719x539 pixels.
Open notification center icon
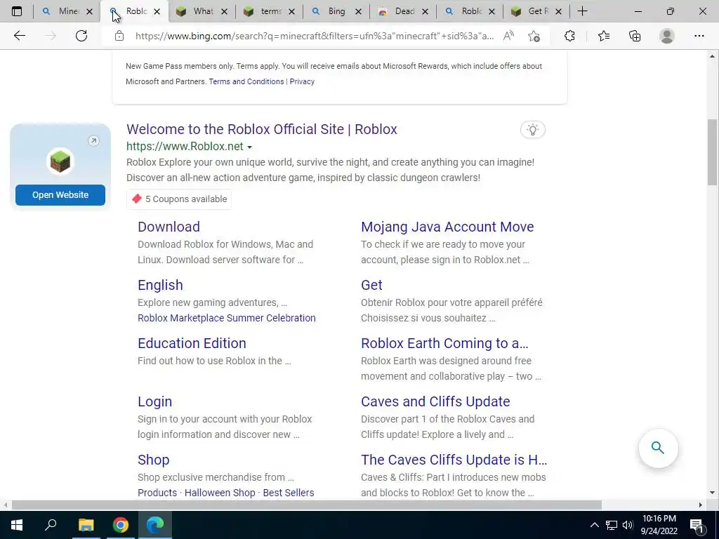point(697,525)
